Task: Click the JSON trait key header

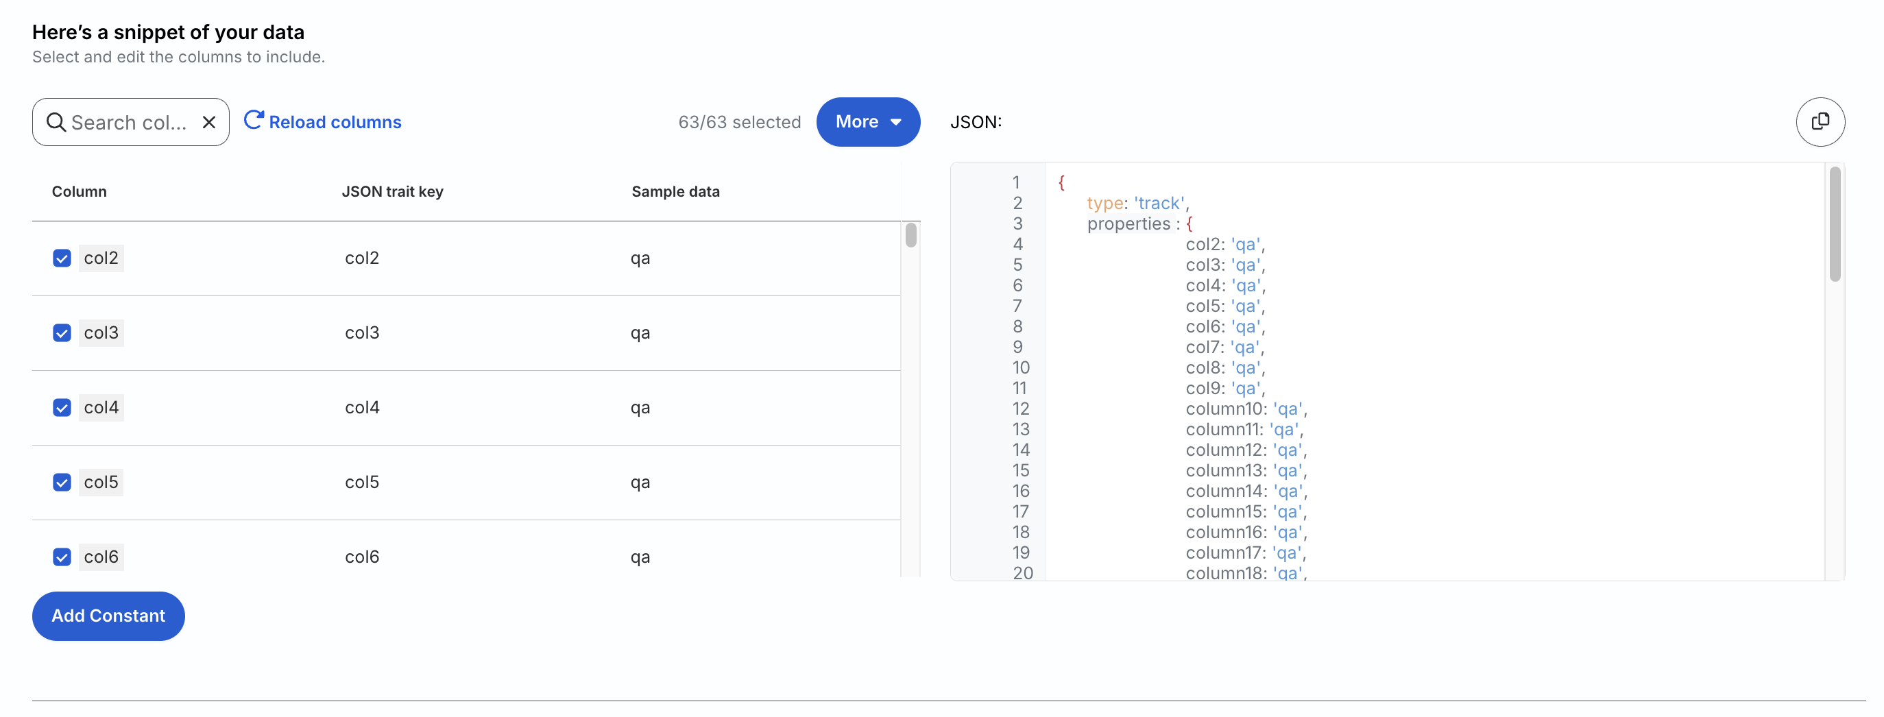Action: 392,191
